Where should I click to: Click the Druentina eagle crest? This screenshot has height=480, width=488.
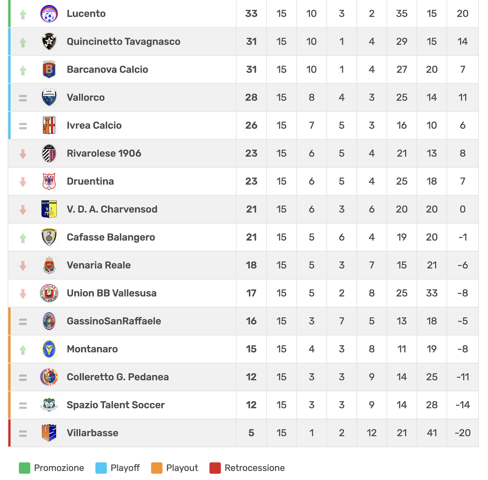(x=49, y=181)
